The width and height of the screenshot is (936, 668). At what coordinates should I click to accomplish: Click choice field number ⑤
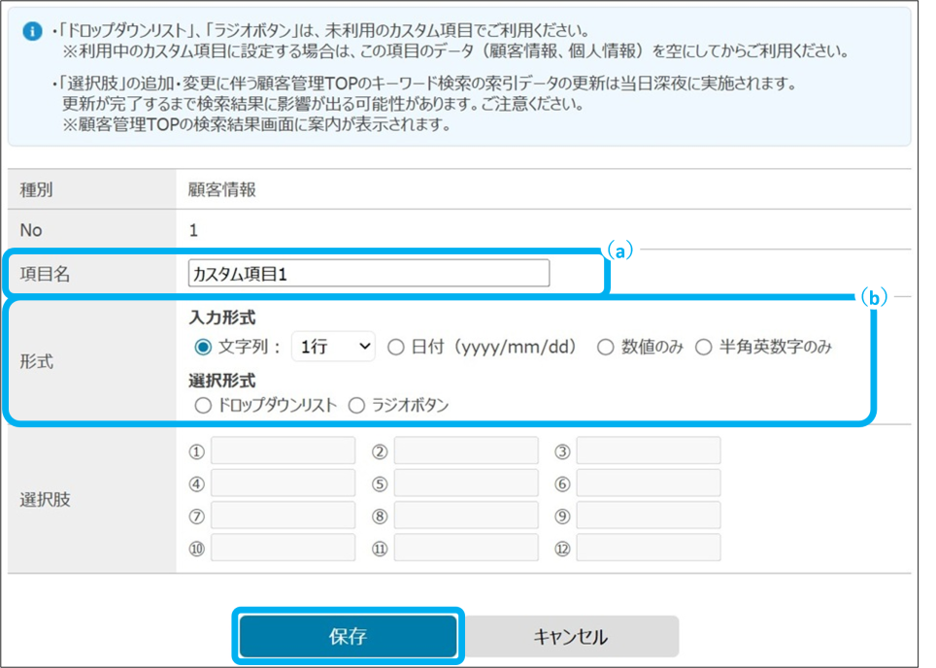[465, 483]
